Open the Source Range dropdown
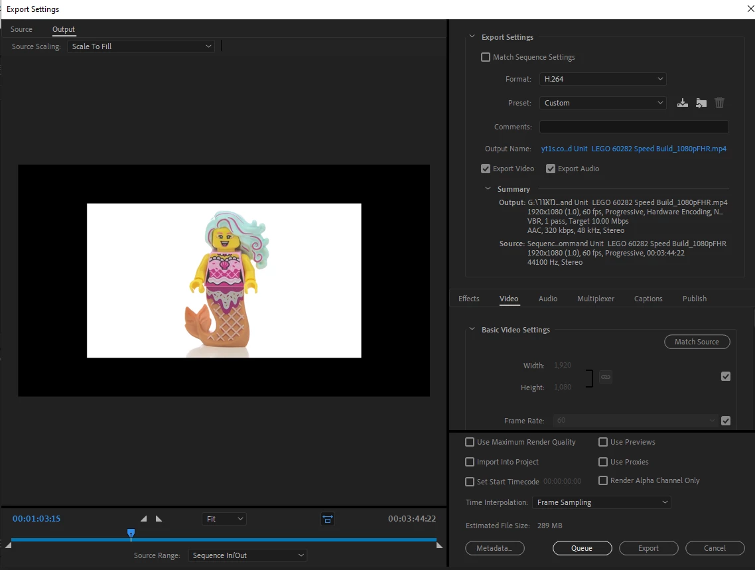Image resolution: width=755 pixels, height=570 pixels. (247, 555)
